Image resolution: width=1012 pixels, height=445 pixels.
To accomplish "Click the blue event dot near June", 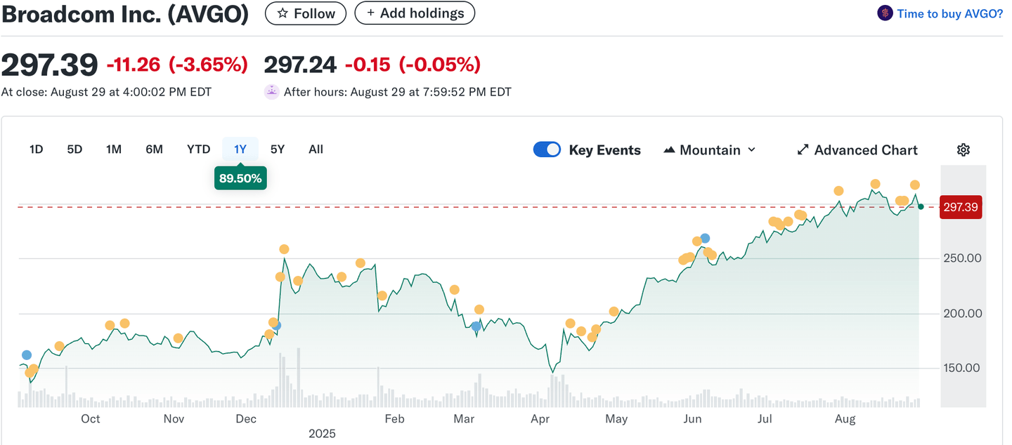I will (705, 238).
